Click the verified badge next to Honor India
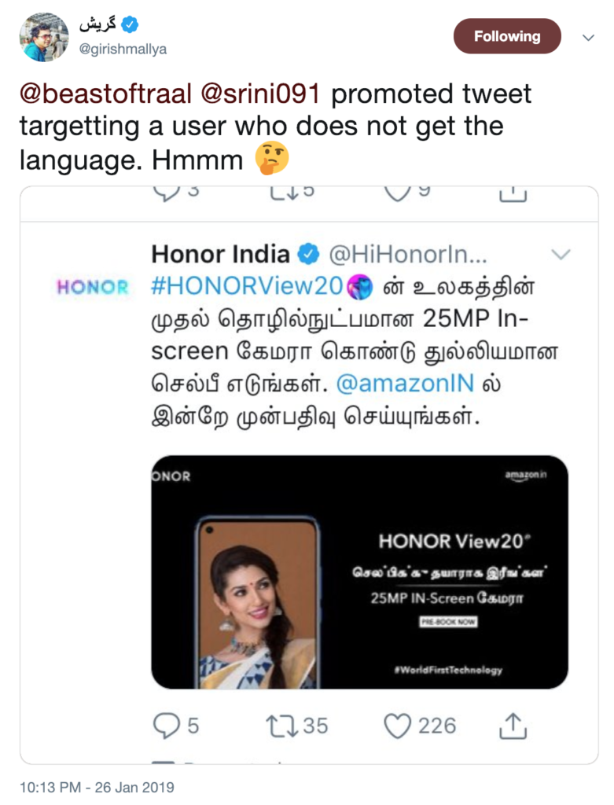This screenshot has width=614, height=805. tap(308, 255)
